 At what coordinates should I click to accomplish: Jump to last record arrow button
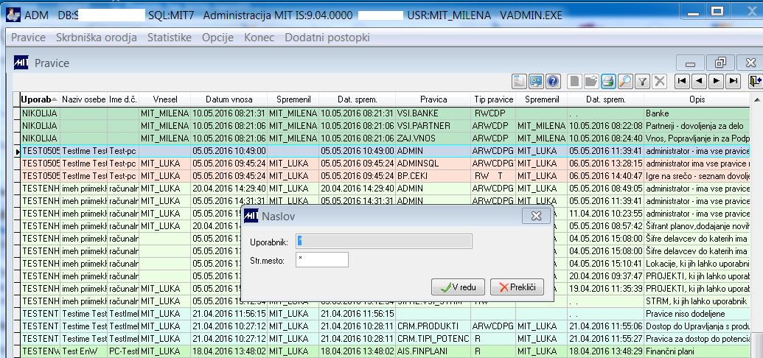[733, 81]
